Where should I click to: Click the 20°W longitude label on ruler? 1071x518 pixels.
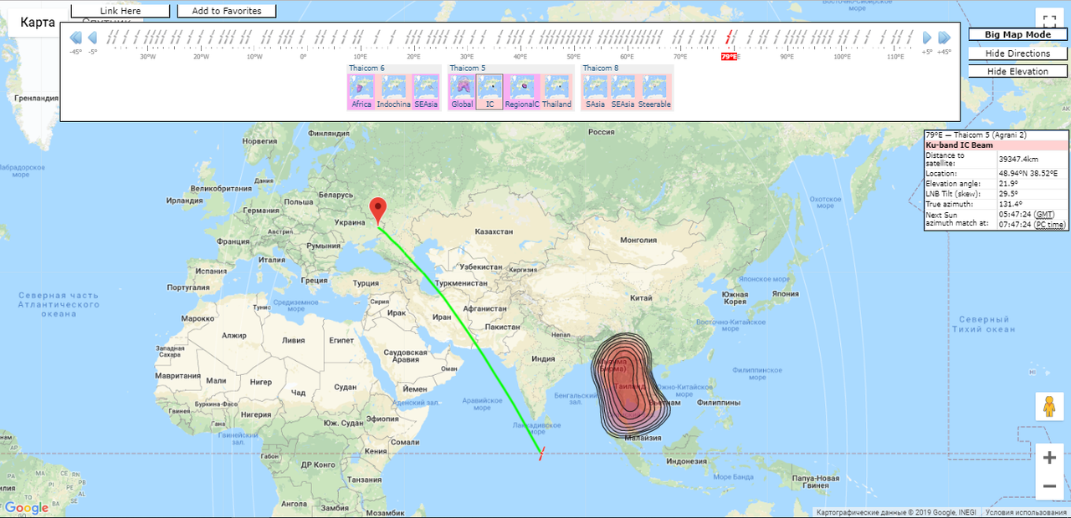pyautogui.click(x=201, y=57)
